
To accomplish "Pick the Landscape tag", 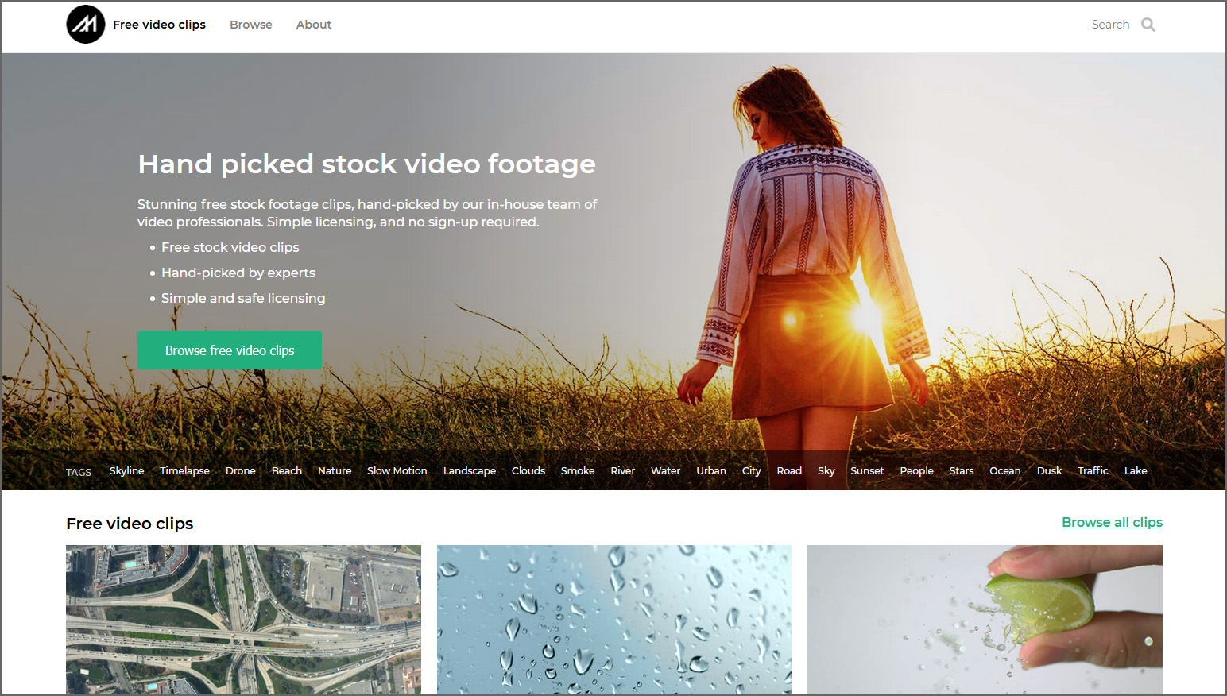I will tap(470, 470).
